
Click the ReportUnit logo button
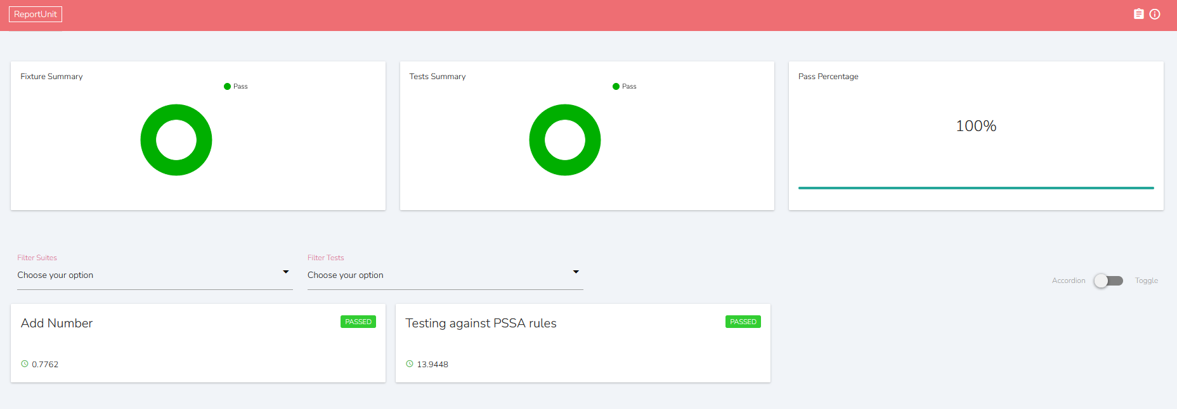[x=36, y=14]
